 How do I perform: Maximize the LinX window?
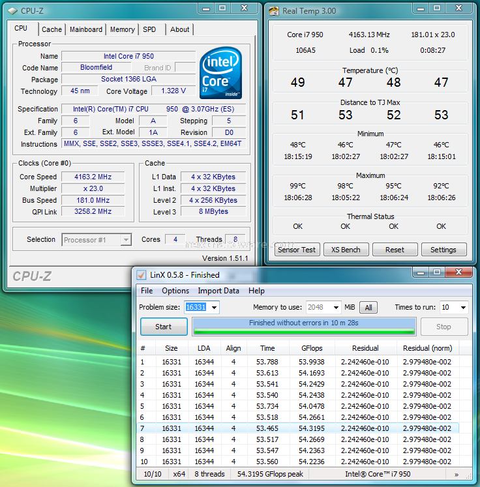(x=437, y=273)
